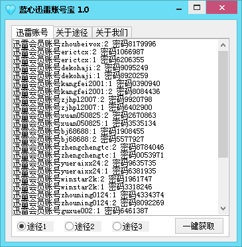Minimize the 蓝心迅雷账号宝 window

coord(179,9)
